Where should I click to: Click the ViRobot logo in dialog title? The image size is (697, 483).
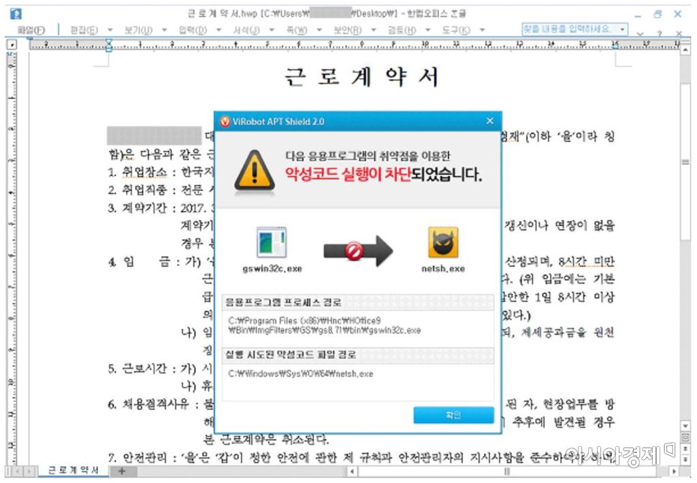[x=225, y=122]
